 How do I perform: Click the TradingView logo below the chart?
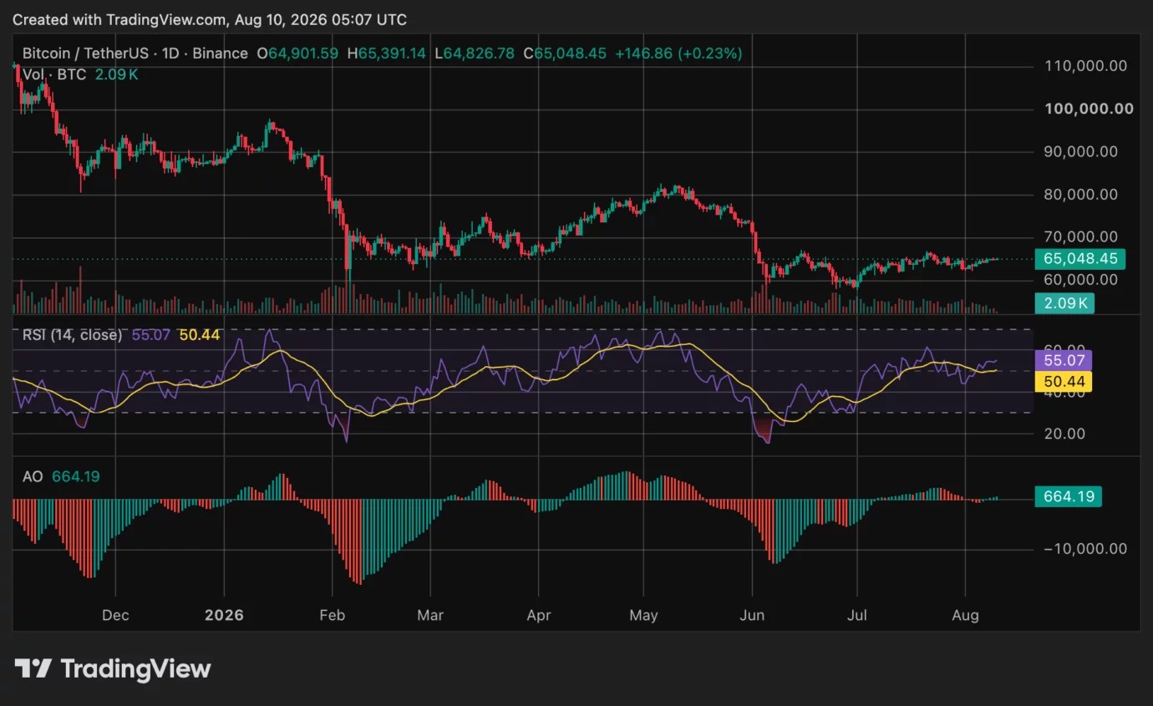point(113,669)
